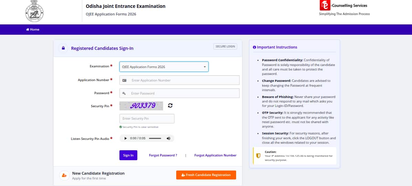Viewport: 412px width, 186px height.
Task: Click Fresh Candidate Registration button
Action: [206, 175]
